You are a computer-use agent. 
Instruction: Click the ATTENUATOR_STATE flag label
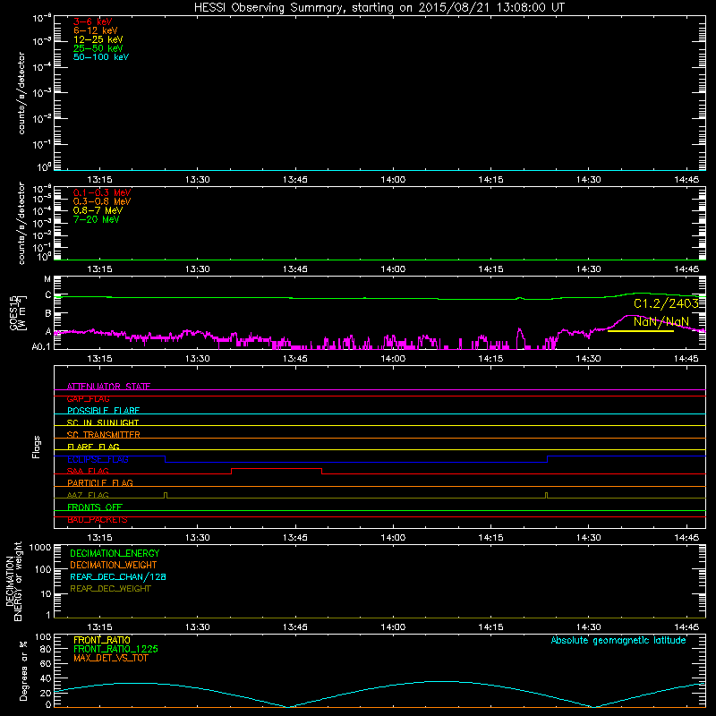tap(108, 387)
